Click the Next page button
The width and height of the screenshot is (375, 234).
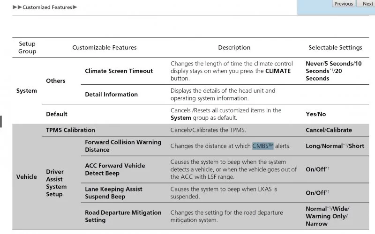coord(367,4)
